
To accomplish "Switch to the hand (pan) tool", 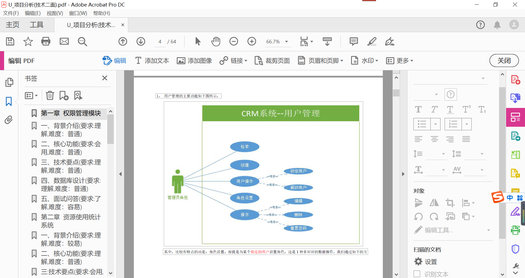I will [x=216, y=41].
